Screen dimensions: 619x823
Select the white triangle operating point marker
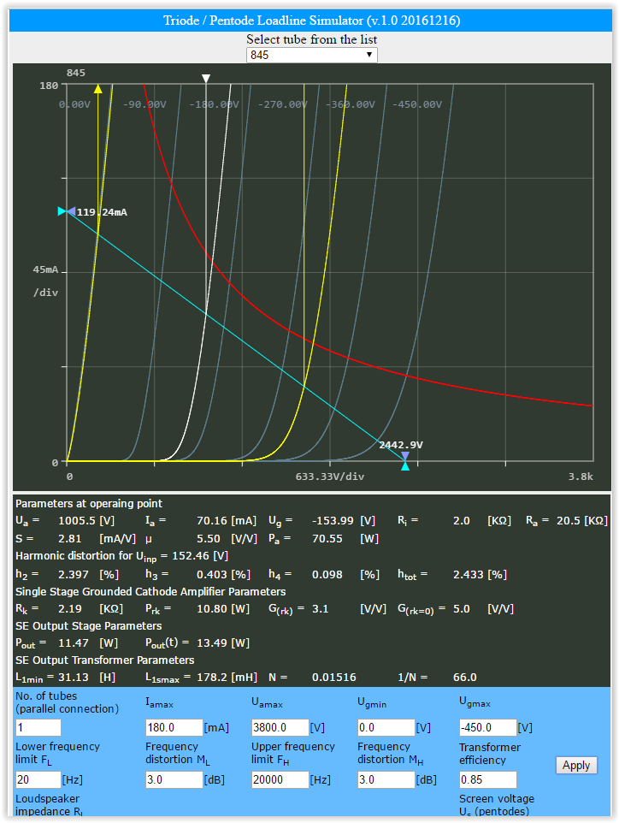206,78
